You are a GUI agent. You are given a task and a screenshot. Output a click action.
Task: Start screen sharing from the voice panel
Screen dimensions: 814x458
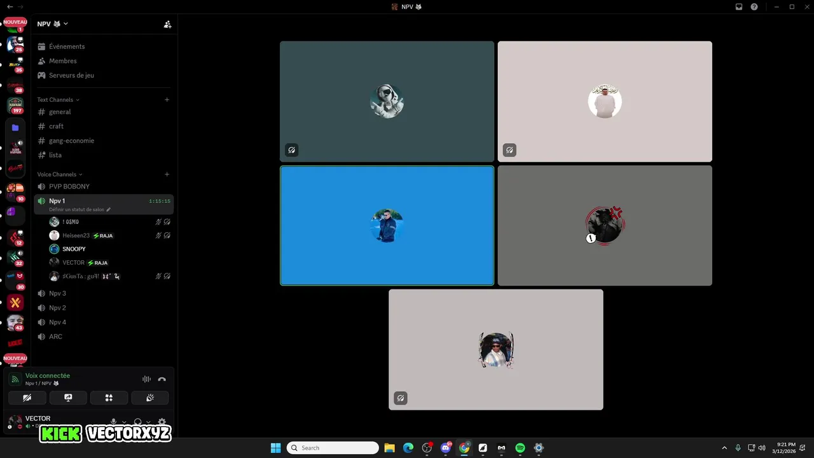tap(68, 398)
